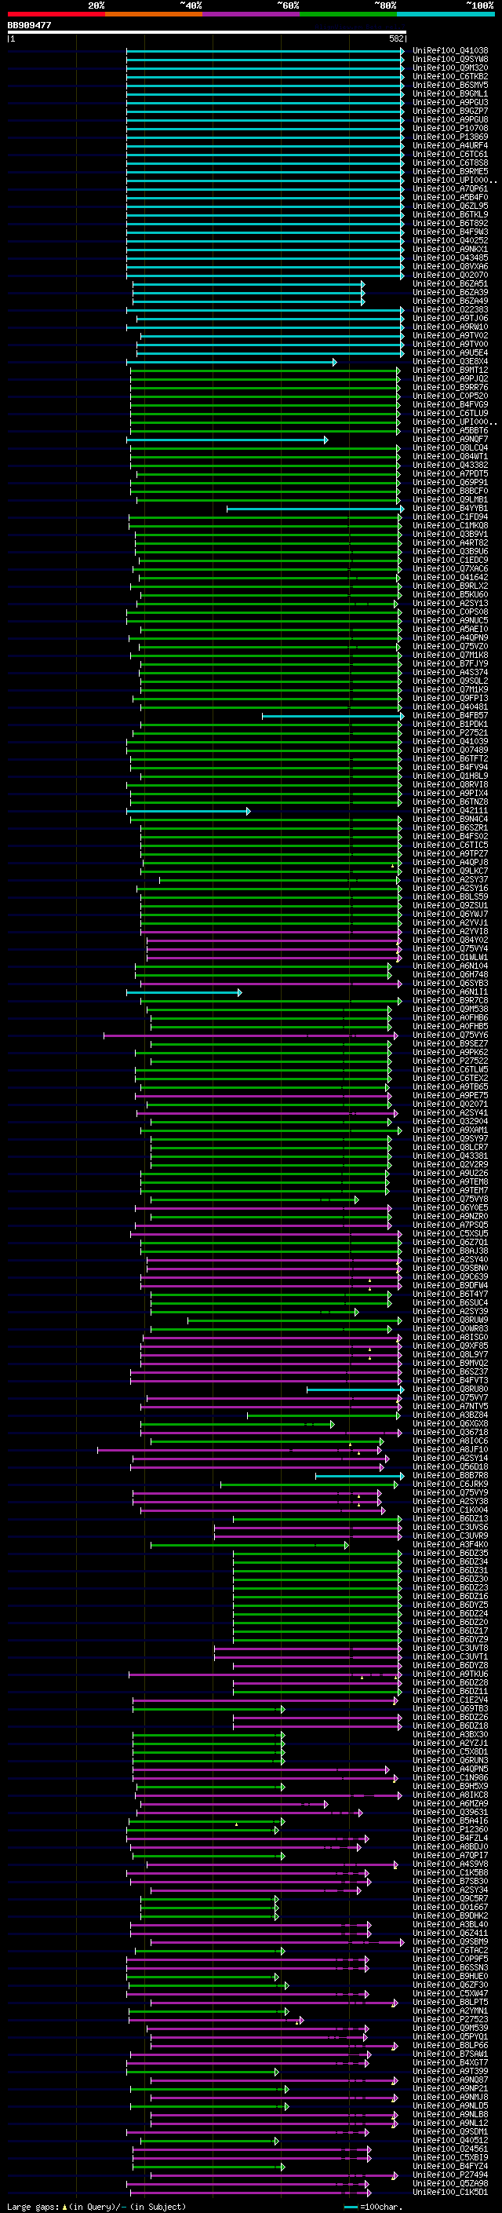Open hit UniRef100_Q9SYW8
The height and width of the screenshot is (2213, 502).
[450, 60]
